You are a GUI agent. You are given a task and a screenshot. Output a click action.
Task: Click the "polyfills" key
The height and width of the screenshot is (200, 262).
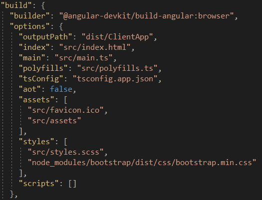[x=43, y=68]
